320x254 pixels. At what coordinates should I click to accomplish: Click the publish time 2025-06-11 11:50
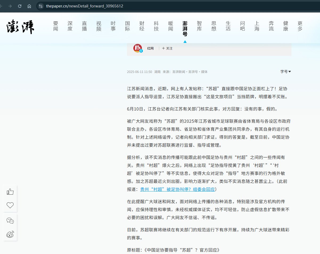(x=140, y=72)
